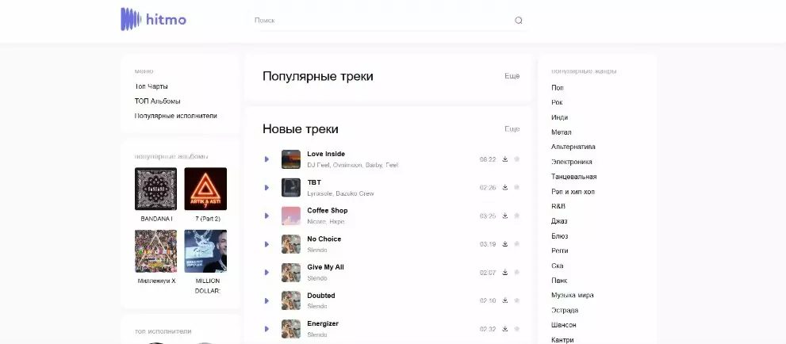Download the No Choice track
The height and width of the screenshot is (344, 786).
tap(504, 244)
